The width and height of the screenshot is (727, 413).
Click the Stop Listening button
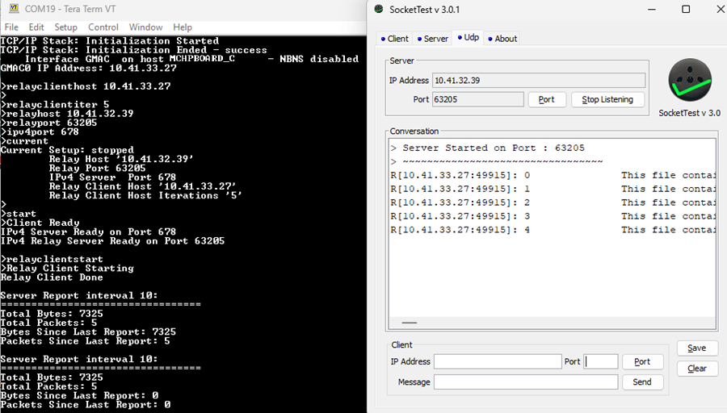click(x=607, y=99)
